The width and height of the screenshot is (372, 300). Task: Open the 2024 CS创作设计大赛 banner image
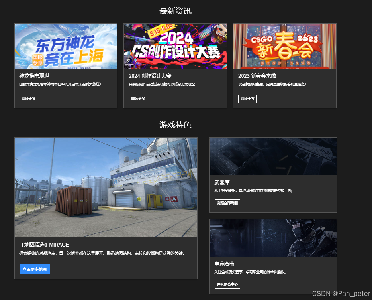tap(175, 46)
